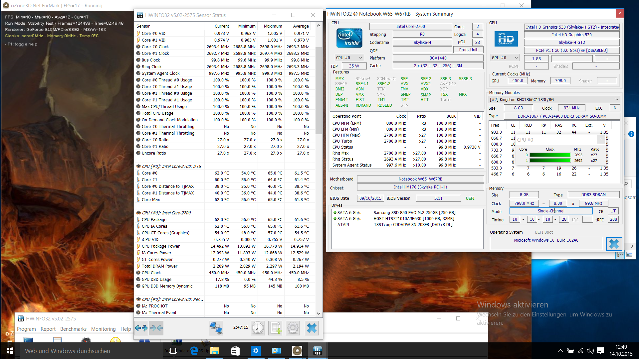Screen dimensions: 639x359
Task: Open the Report menu
Action: click(x=48, y=329)
